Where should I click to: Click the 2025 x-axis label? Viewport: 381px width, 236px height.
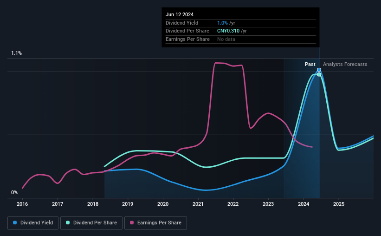pyautogui.click(x=339, y=204)
